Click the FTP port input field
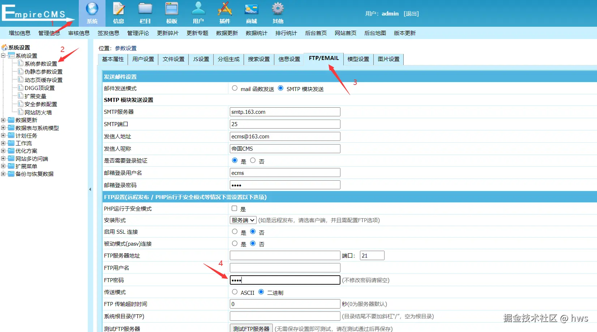Viewport: 597px width, 332px height. [372, 256]
